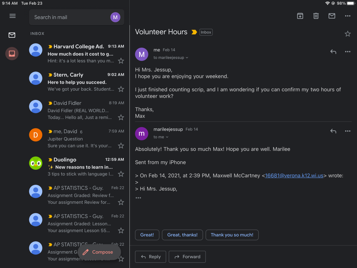Show trimmed quoted text ellipsis
357x268 pixels.
coord(138,198)
